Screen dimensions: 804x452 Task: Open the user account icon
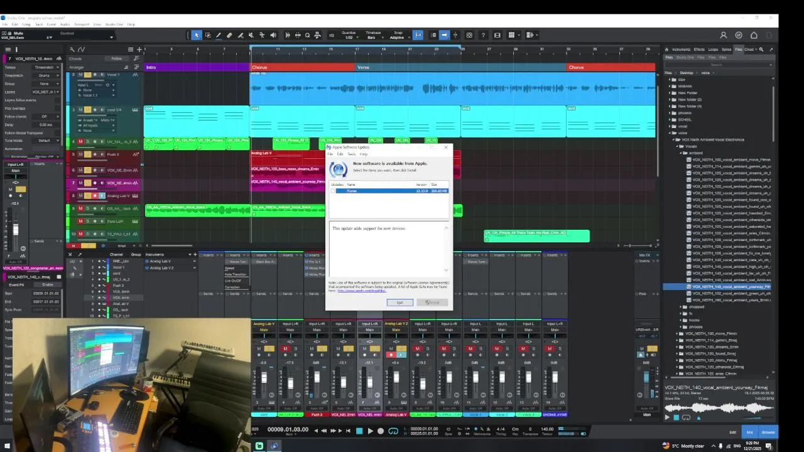point(724,35)
